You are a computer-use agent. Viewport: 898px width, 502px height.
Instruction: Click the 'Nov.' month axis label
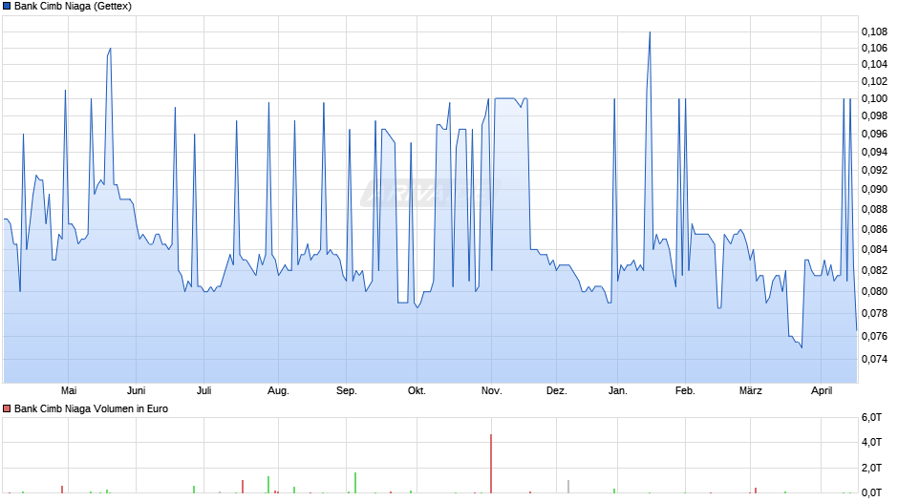[x=491, y=390]
